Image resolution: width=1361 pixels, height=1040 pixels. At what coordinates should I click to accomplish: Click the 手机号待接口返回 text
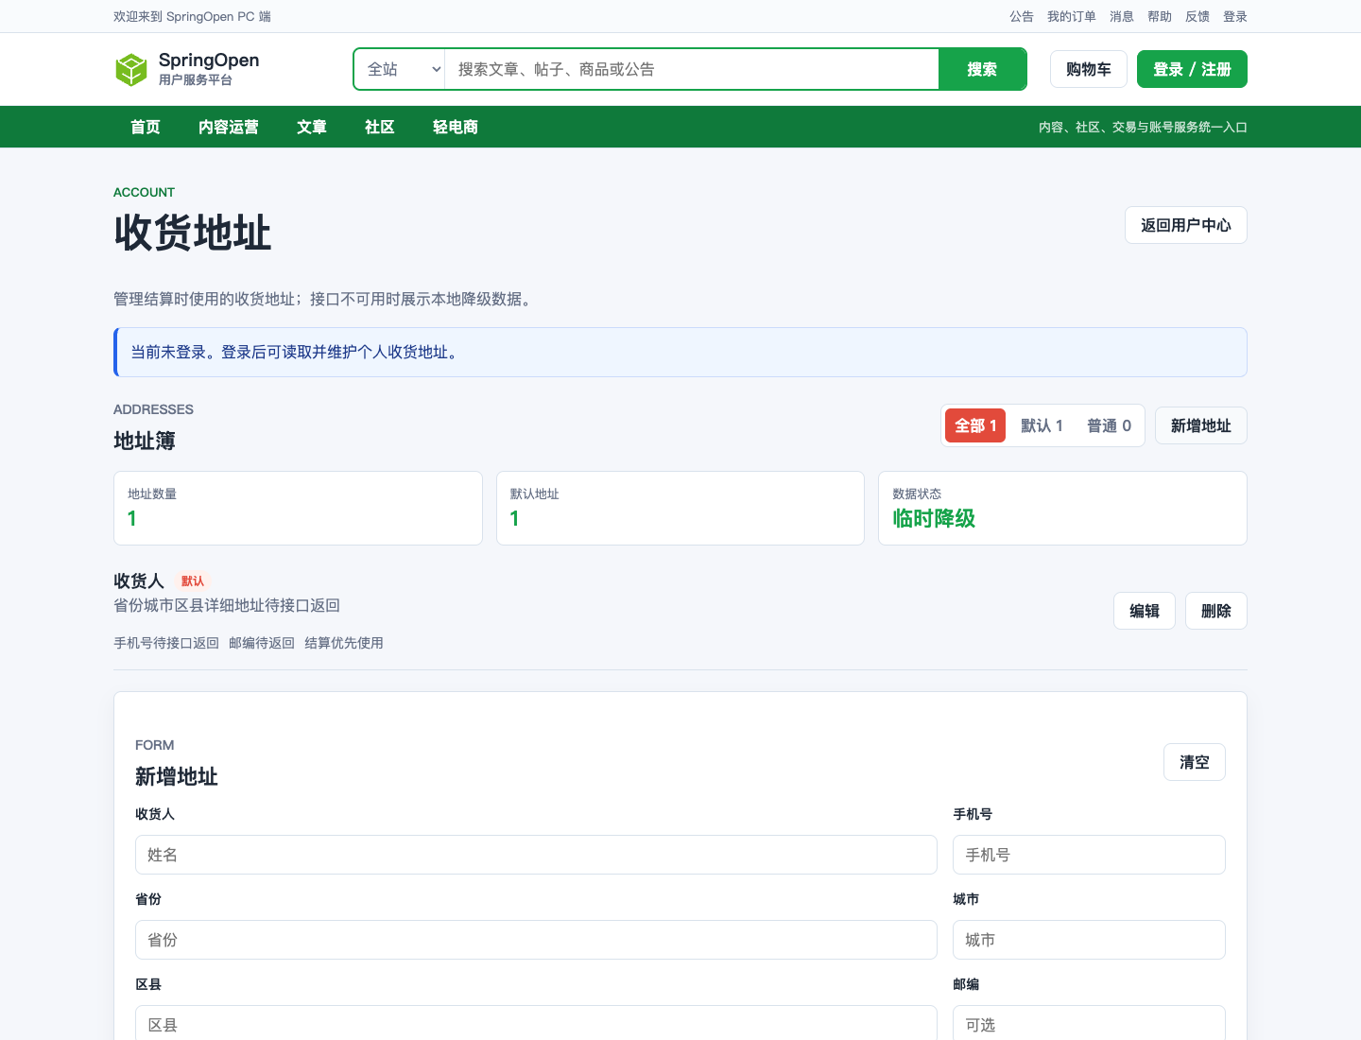[166, 643]
